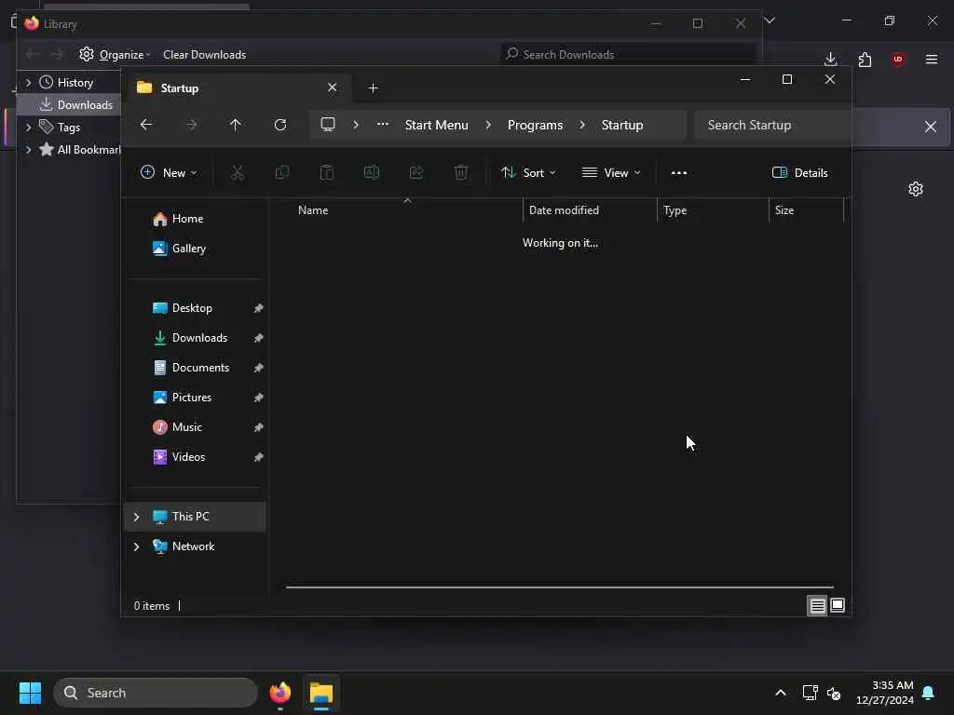Click uBlock Origin extension icon
This screenshot has height=715, width=954.
tap(898, 59)
